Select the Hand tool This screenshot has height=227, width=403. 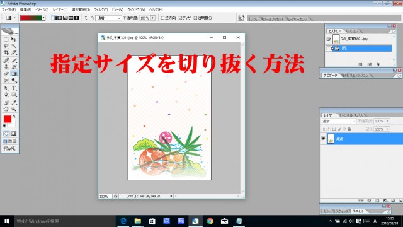(x=6, y=109)
